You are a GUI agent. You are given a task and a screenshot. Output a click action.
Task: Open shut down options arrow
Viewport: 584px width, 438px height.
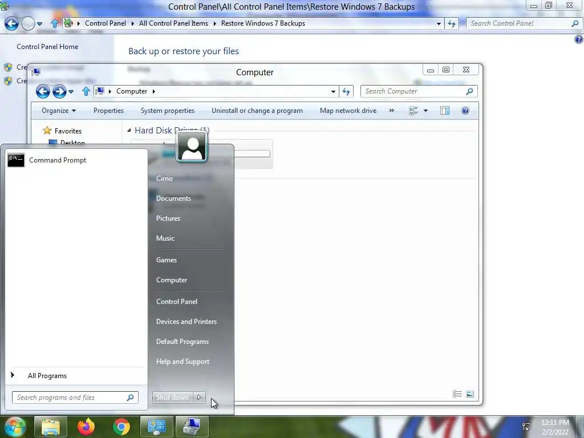(x=199, y=398)
